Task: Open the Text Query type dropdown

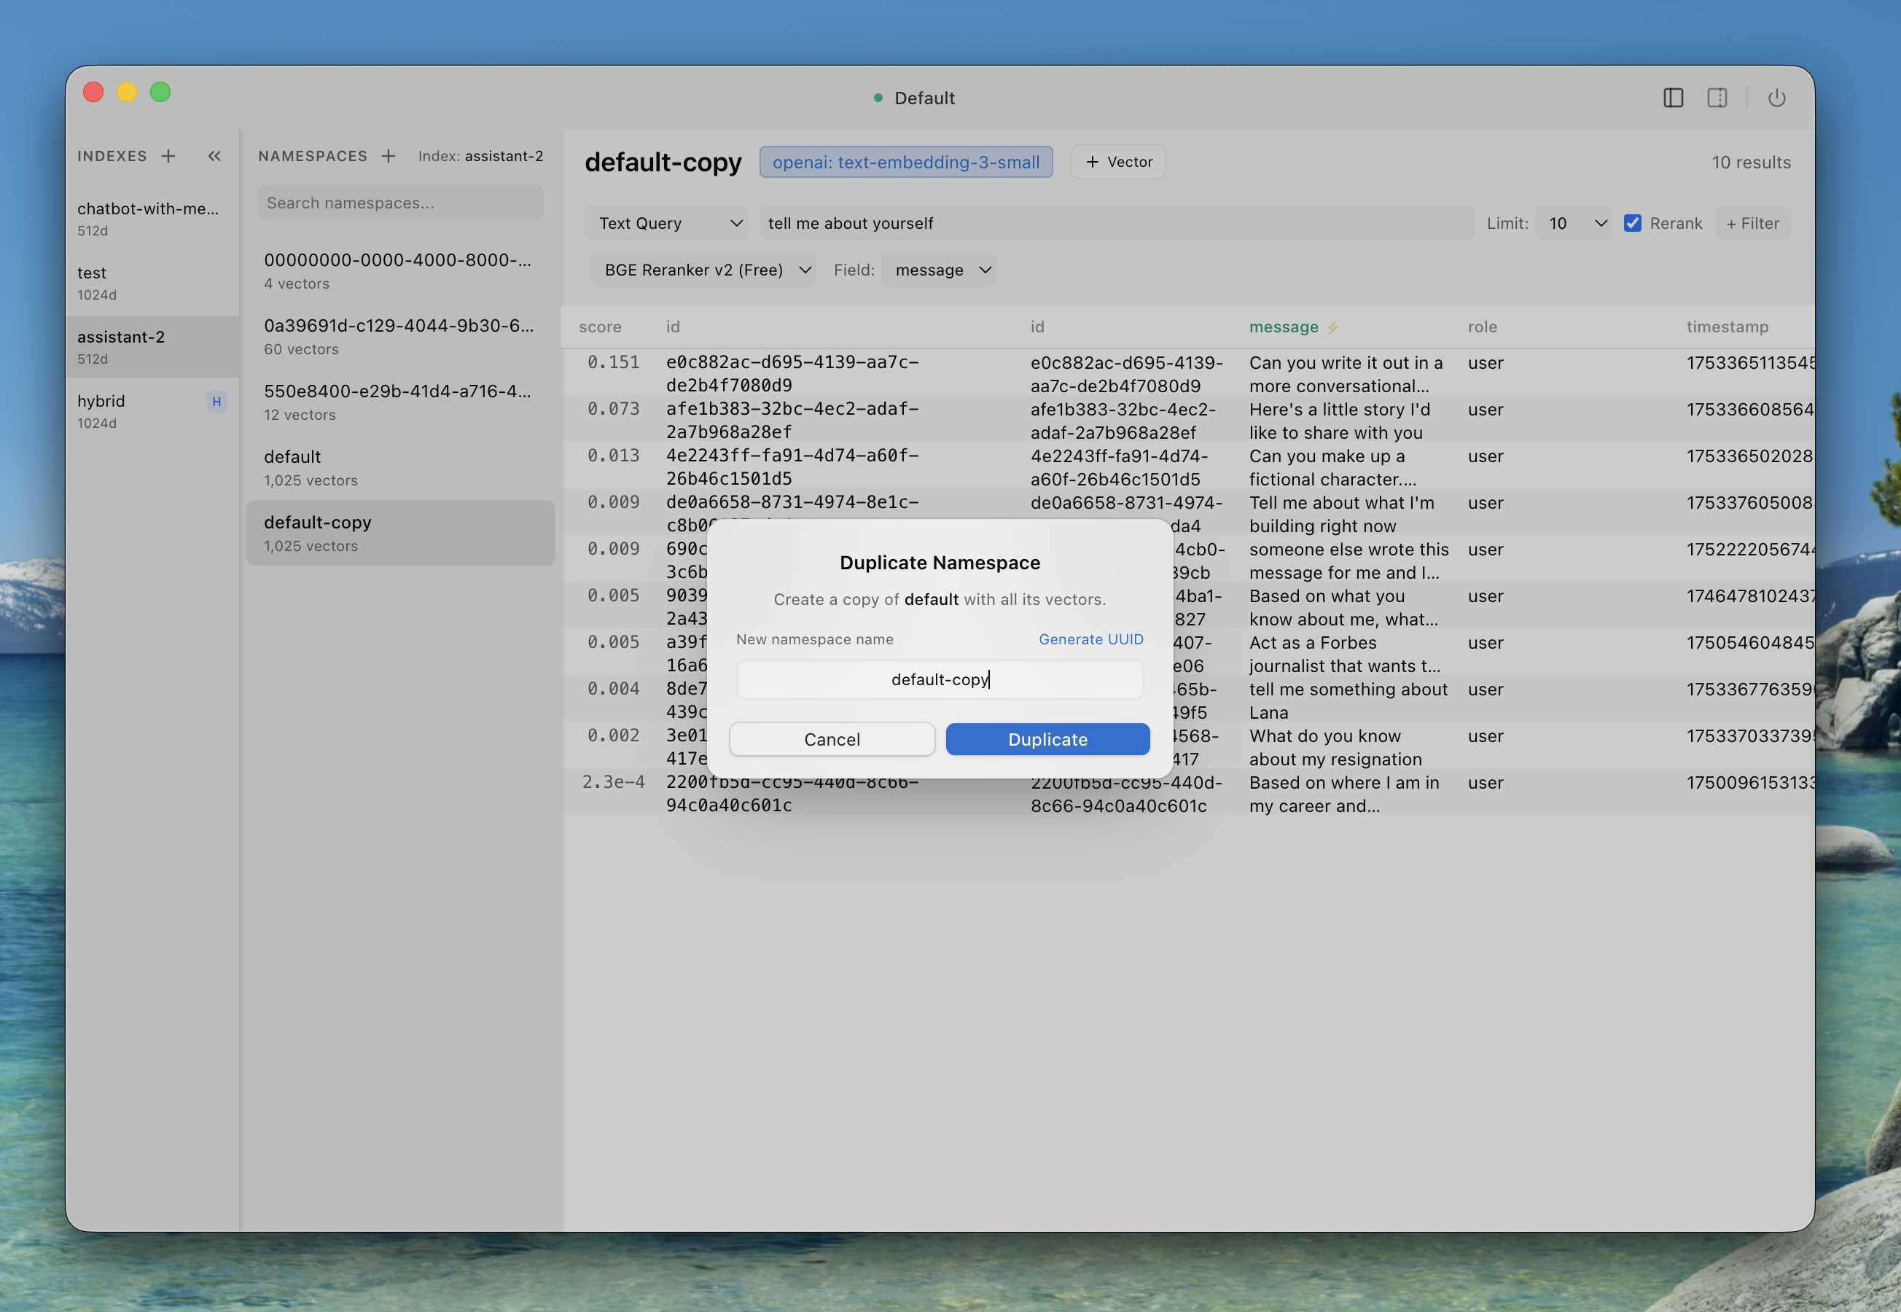Action: (x=666, y=224)
